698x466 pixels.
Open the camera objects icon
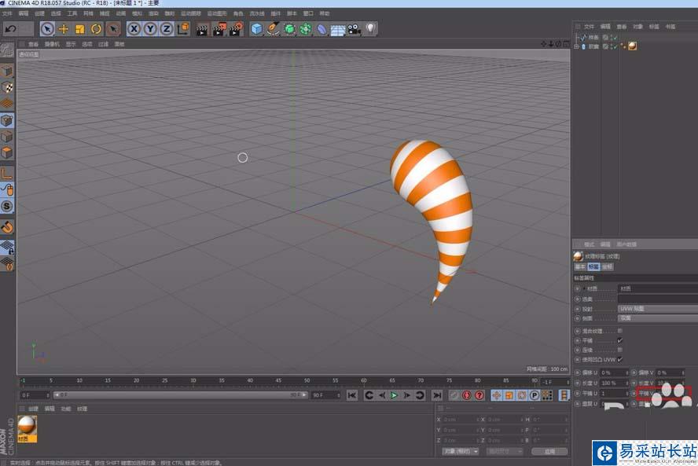(x=355, y=29)
